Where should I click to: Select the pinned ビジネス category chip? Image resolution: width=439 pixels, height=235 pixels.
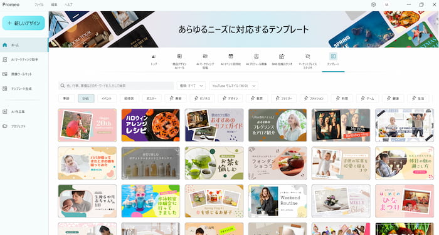tap(203, 99)
